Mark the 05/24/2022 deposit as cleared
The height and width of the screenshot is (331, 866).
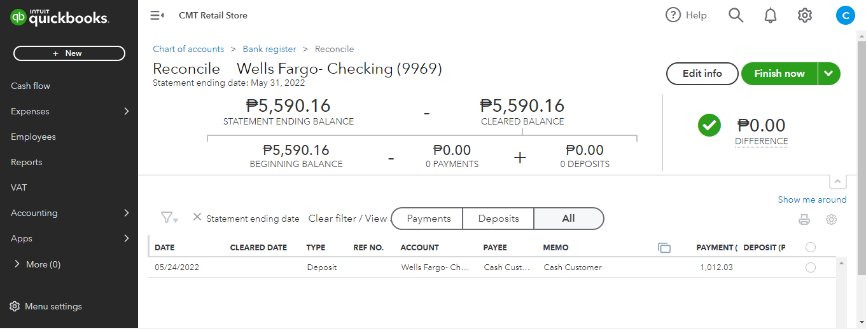click(811, 267)
